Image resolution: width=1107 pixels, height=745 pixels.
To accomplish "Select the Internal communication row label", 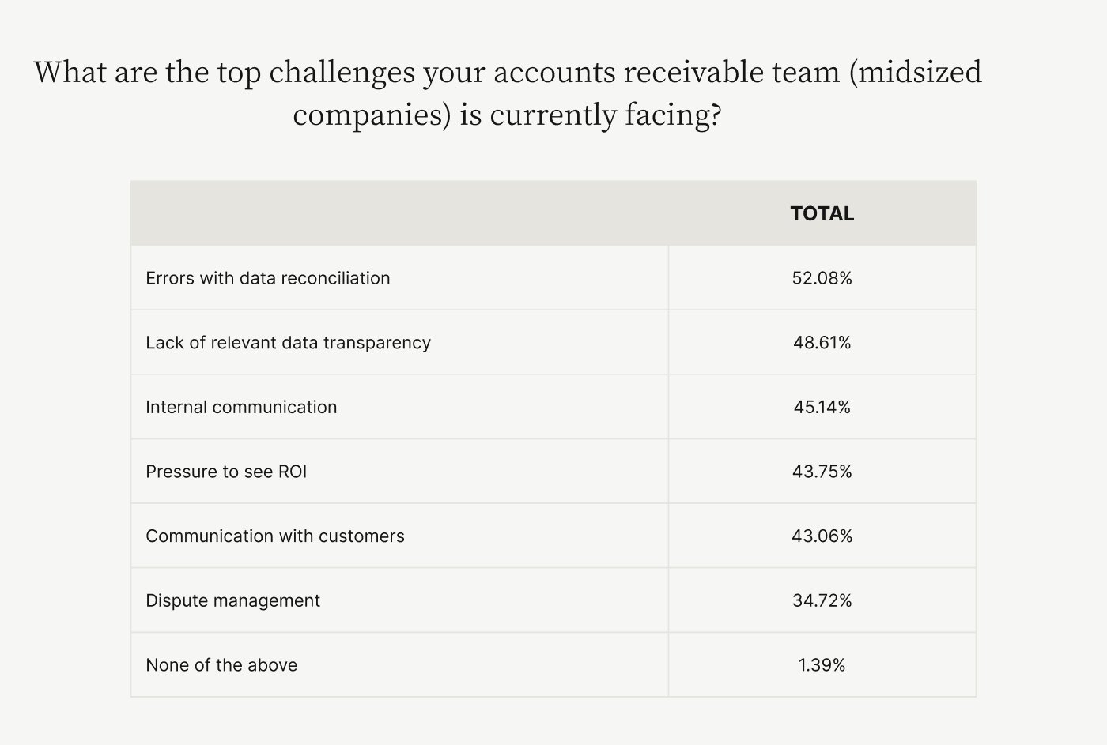I will [241, 407].
